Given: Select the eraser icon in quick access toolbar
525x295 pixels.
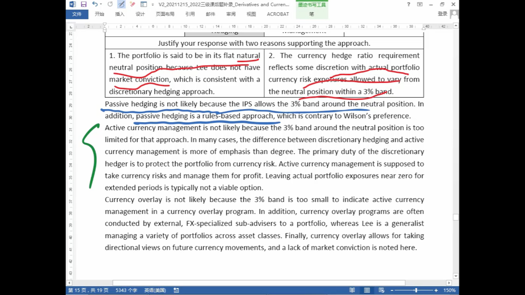Looking at the screenshot, I should 132,4.
